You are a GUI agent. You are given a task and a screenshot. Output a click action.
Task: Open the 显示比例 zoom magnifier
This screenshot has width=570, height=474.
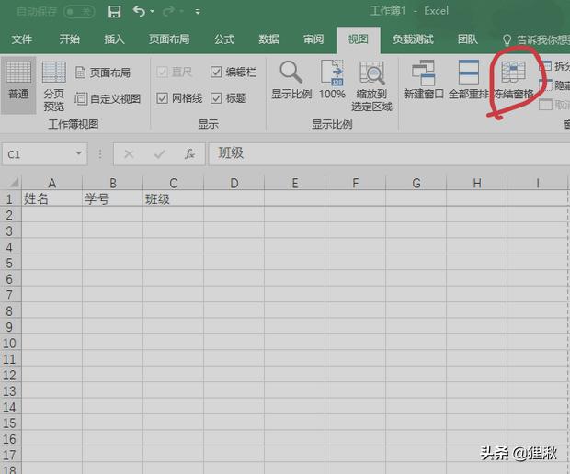(291, 80)
